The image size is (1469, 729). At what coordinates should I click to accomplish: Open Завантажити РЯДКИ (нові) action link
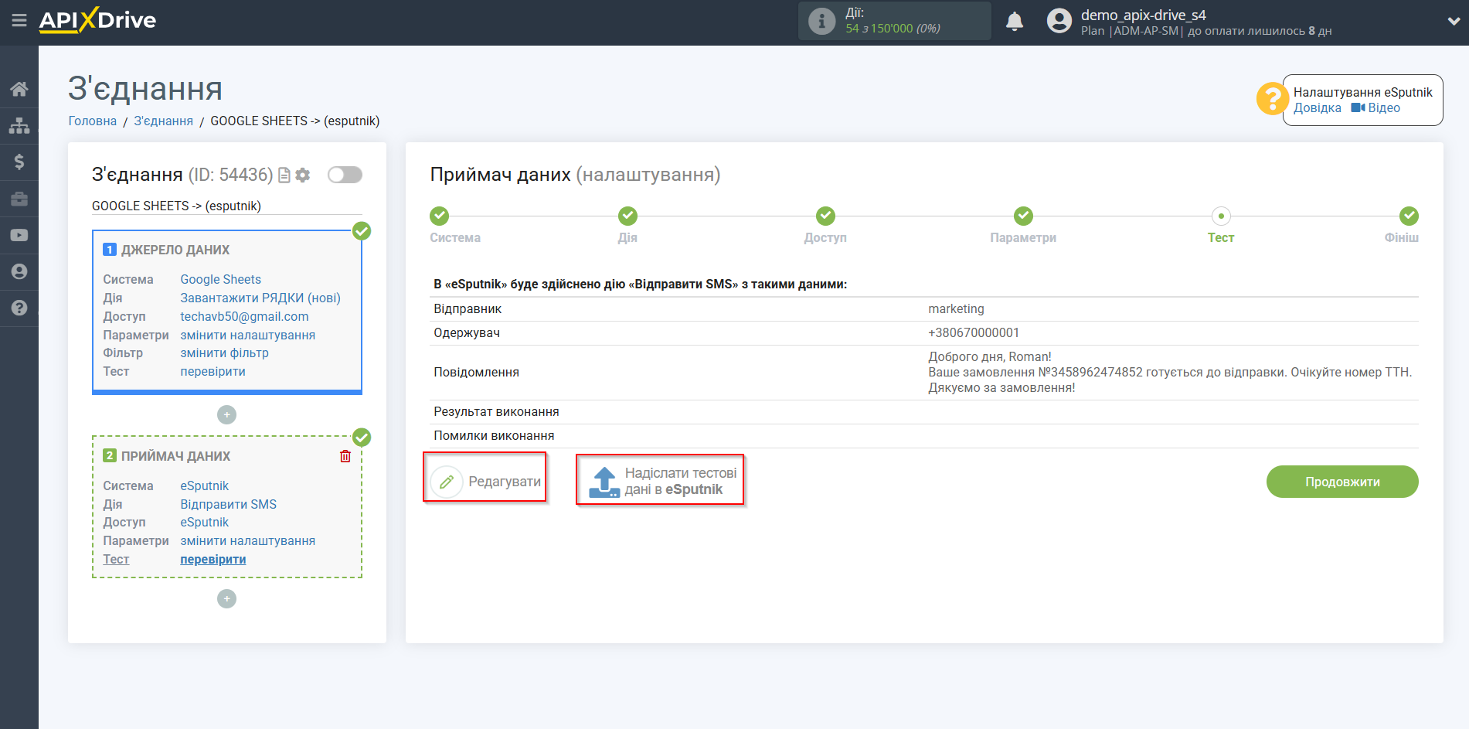260,298
